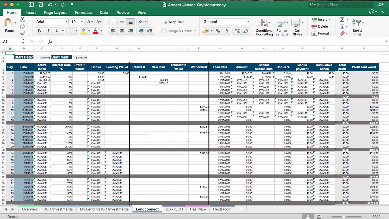389x219 pixels.
Task: Toggle italic formatting
Action: pos(48,31)
